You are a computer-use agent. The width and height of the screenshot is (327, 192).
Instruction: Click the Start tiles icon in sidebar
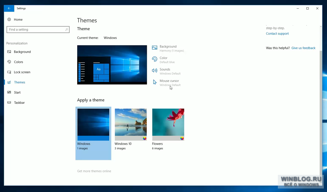(9, 93)
